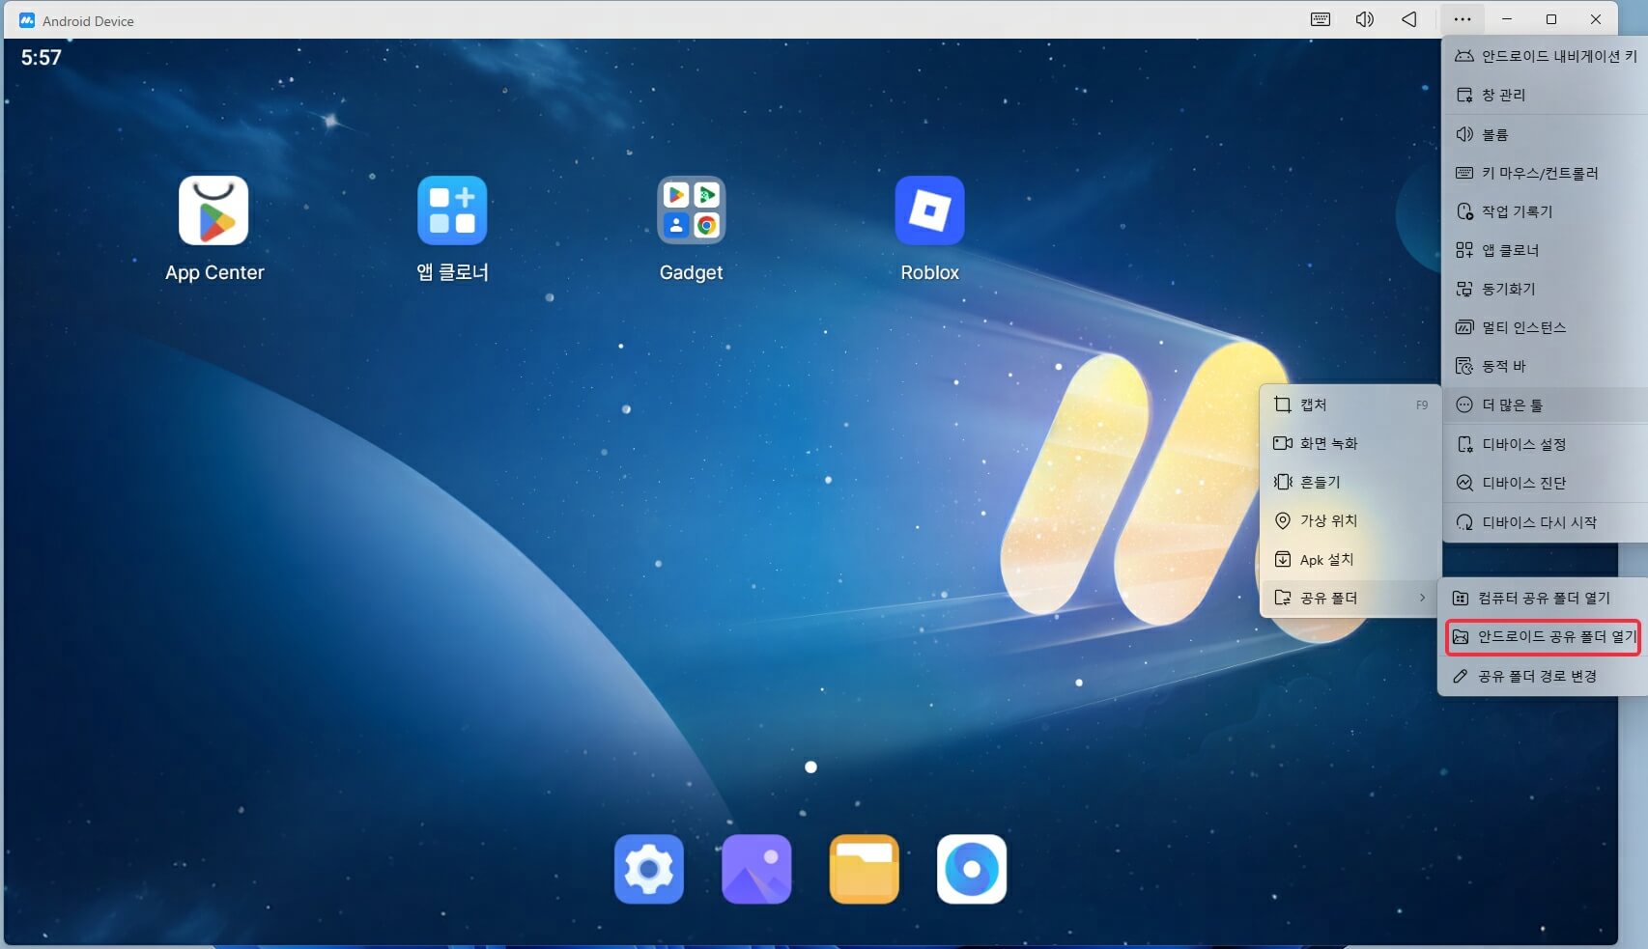
Task: Click the keyboard icon in title bar
Action: pyautogui.click(x=1321, y=19)
